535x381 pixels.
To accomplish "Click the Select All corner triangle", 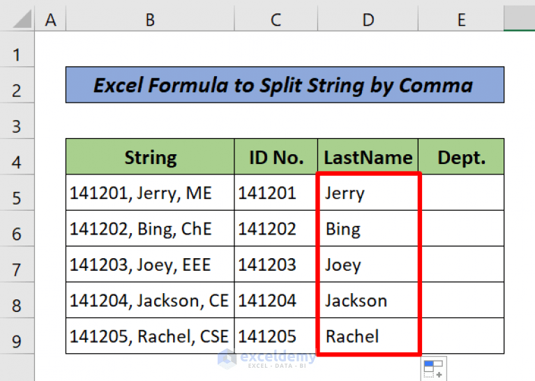I will click(x=22, y=19).
